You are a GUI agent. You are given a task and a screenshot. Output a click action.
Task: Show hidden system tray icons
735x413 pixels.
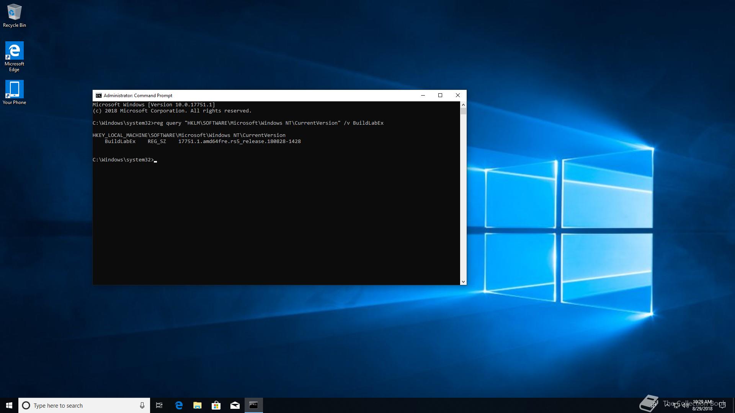point(667,405)
